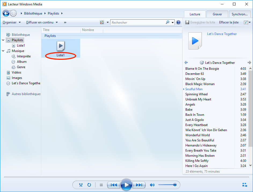The height and width of the screenshot is (192, 253).
Task: Click the Back navigation arrow button
Action: click(x=6, y=13)
